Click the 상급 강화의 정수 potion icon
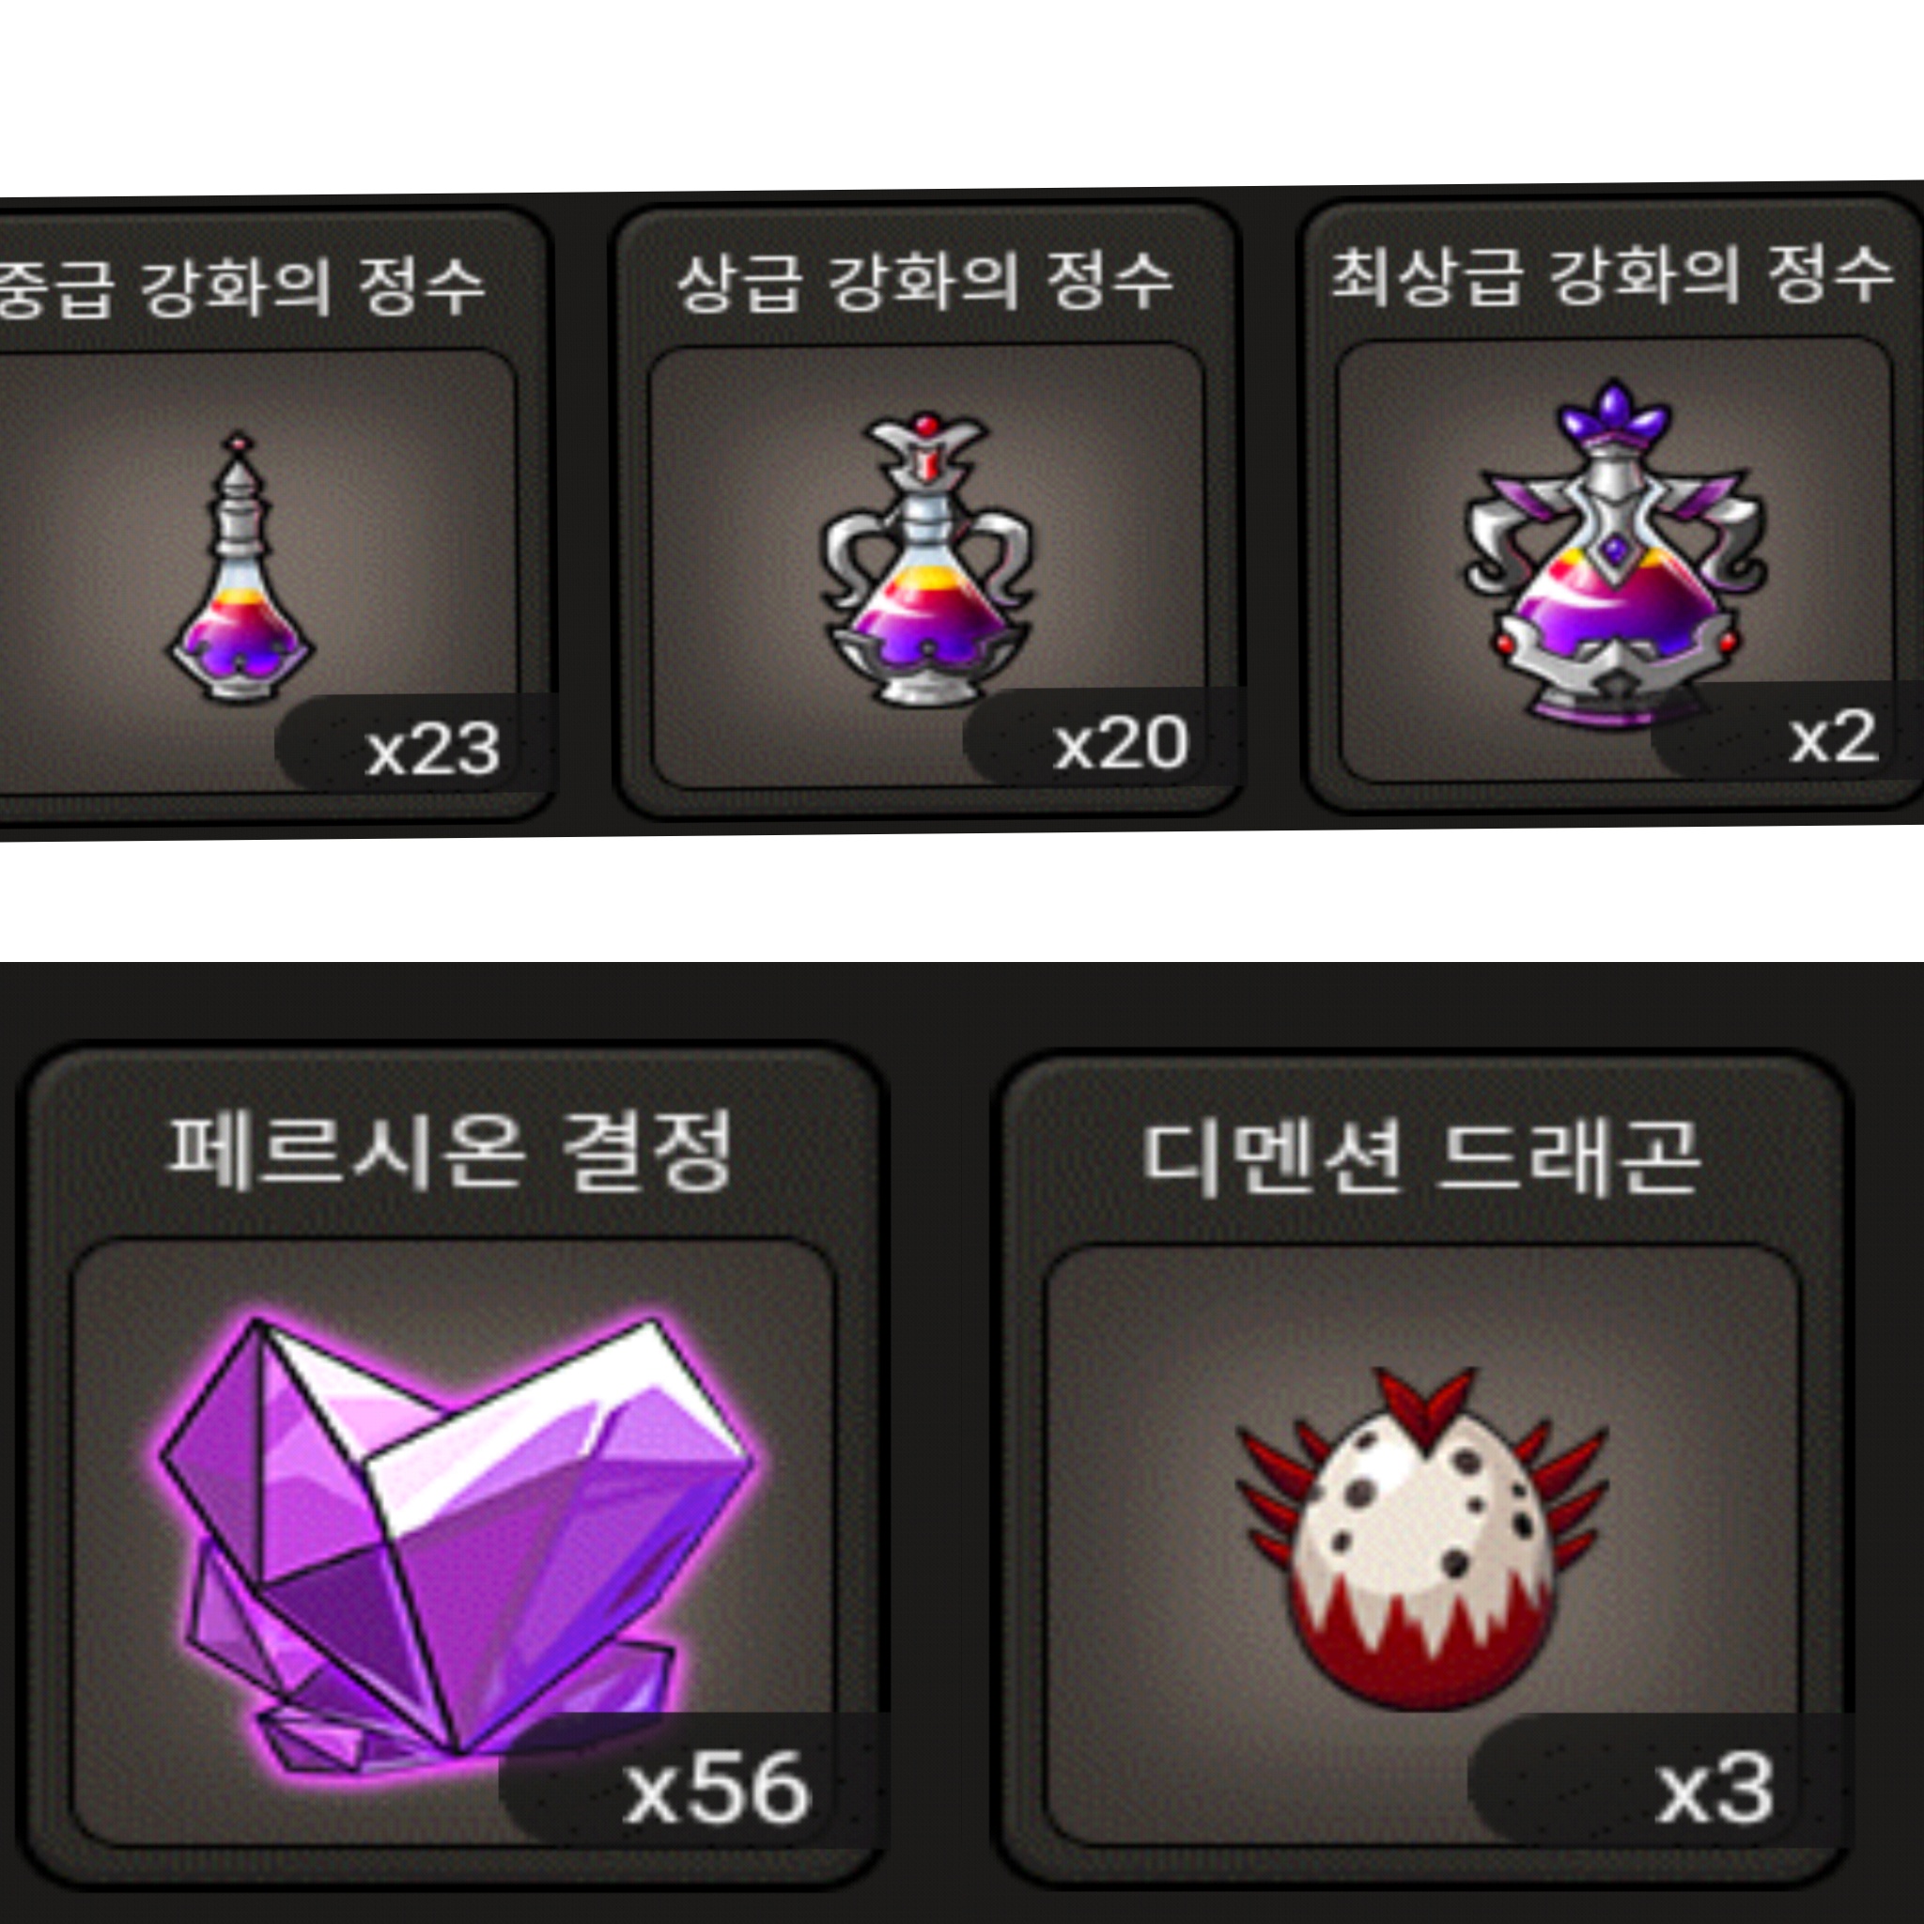The width and height of the screenshot is (1924, 1924). tap(926, 559)
